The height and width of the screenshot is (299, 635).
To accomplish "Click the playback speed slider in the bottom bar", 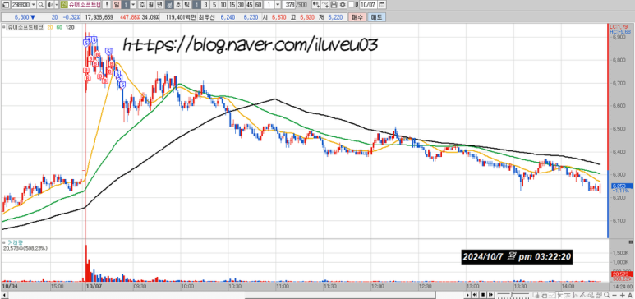I will point(513,295).
